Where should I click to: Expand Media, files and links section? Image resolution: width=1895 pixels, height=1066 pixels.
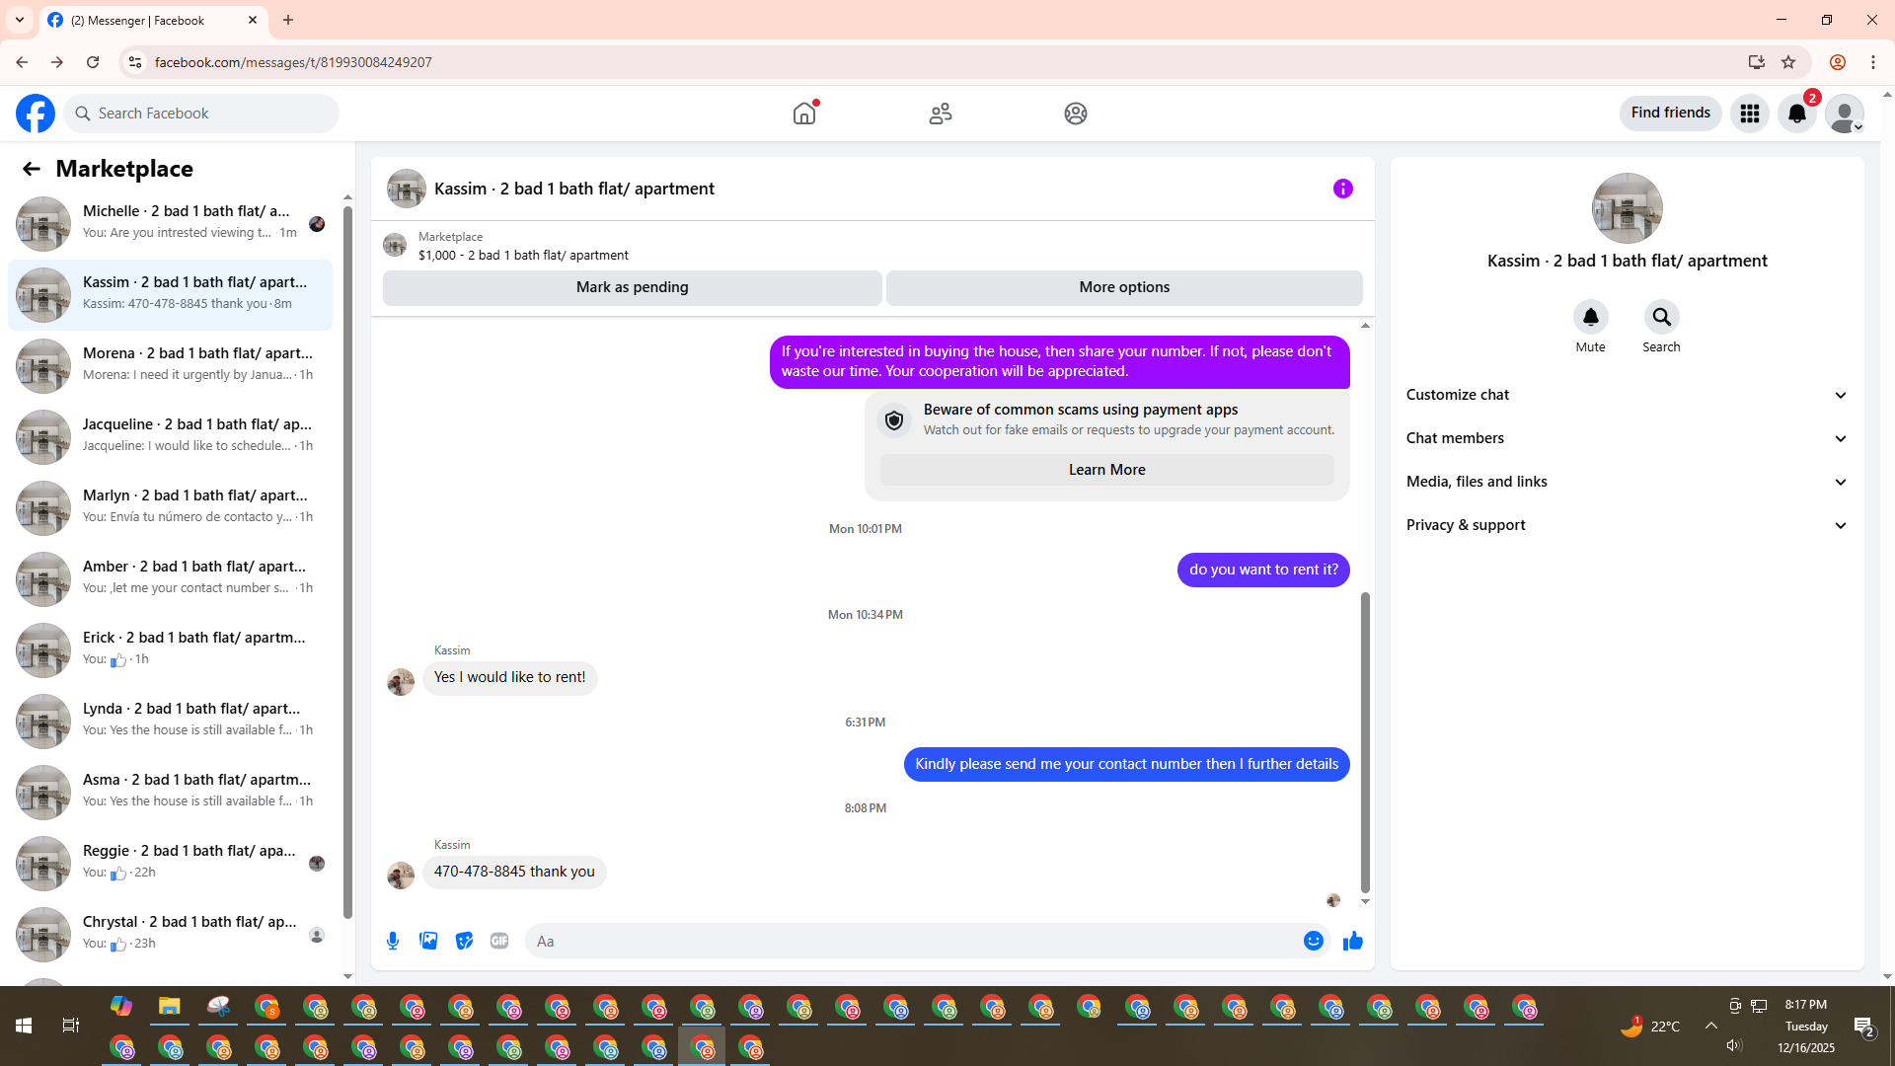[1627, 482]
